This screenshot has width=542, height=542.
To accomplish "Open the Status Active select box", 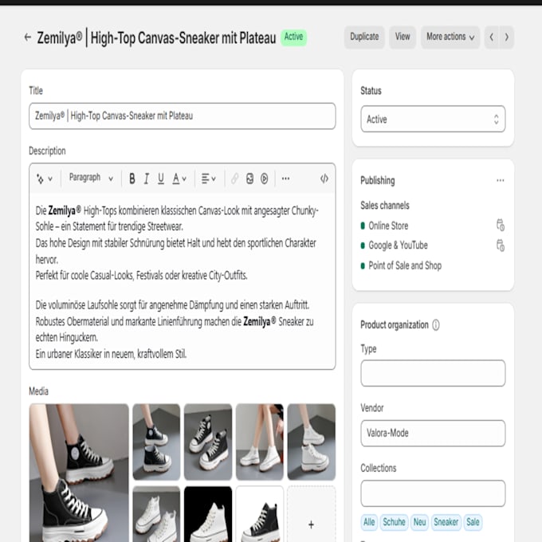I will pyautogui.click(x=433, y=120).
